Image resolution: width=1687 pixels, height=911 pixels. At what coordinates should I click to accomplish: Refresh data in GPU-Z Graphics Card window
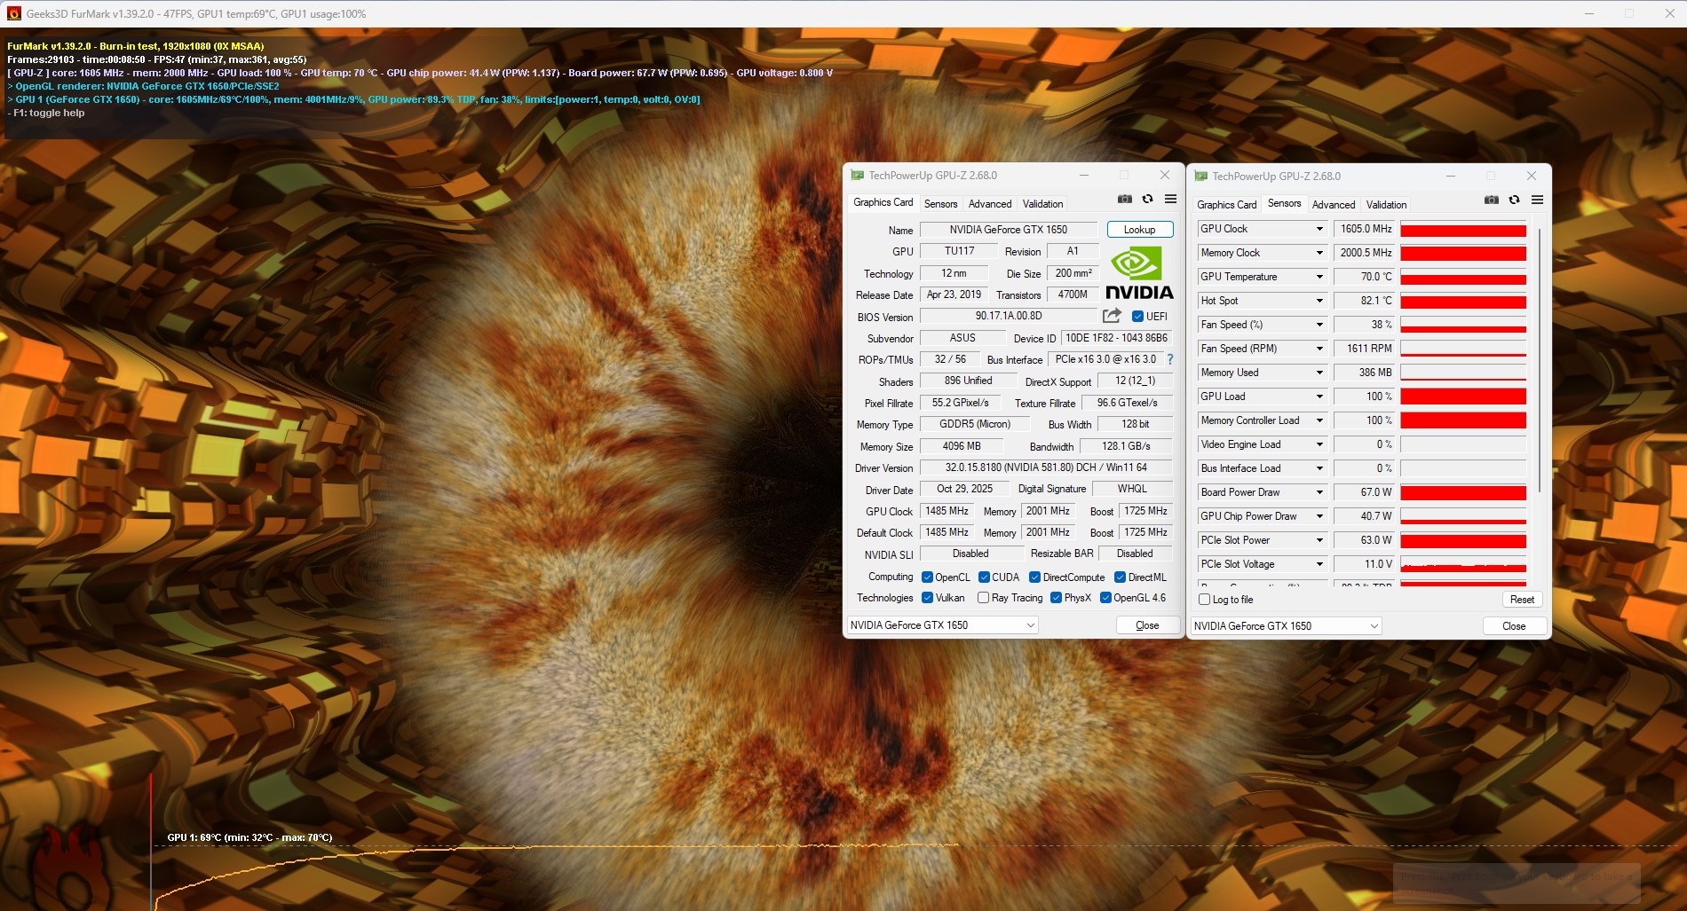[x=1148, y=200]
